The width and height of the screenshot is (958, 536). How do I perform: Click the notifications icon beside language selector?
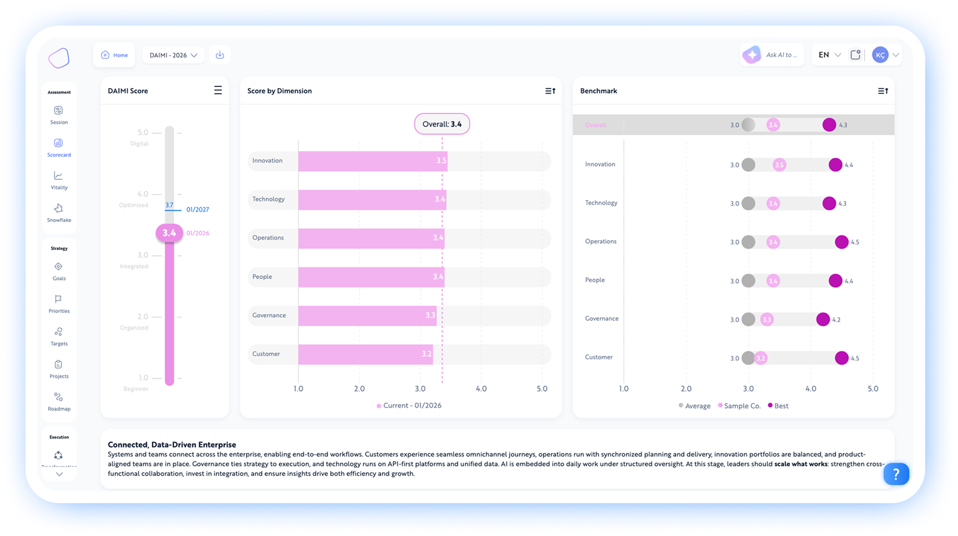click(855, 55)
